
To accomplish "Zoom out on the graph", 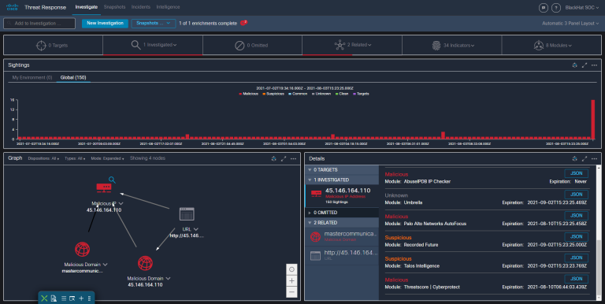I will coord(291,292).
